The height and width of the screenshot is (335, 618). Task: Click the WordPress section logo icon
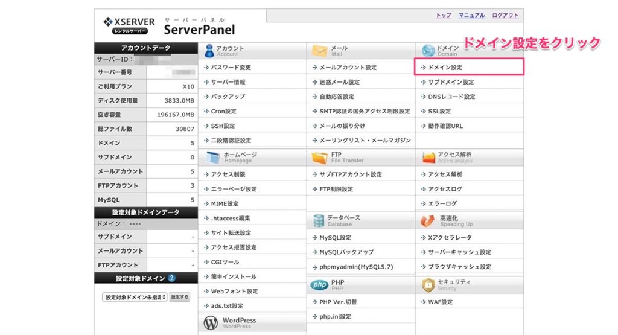[x=211, y=323]
